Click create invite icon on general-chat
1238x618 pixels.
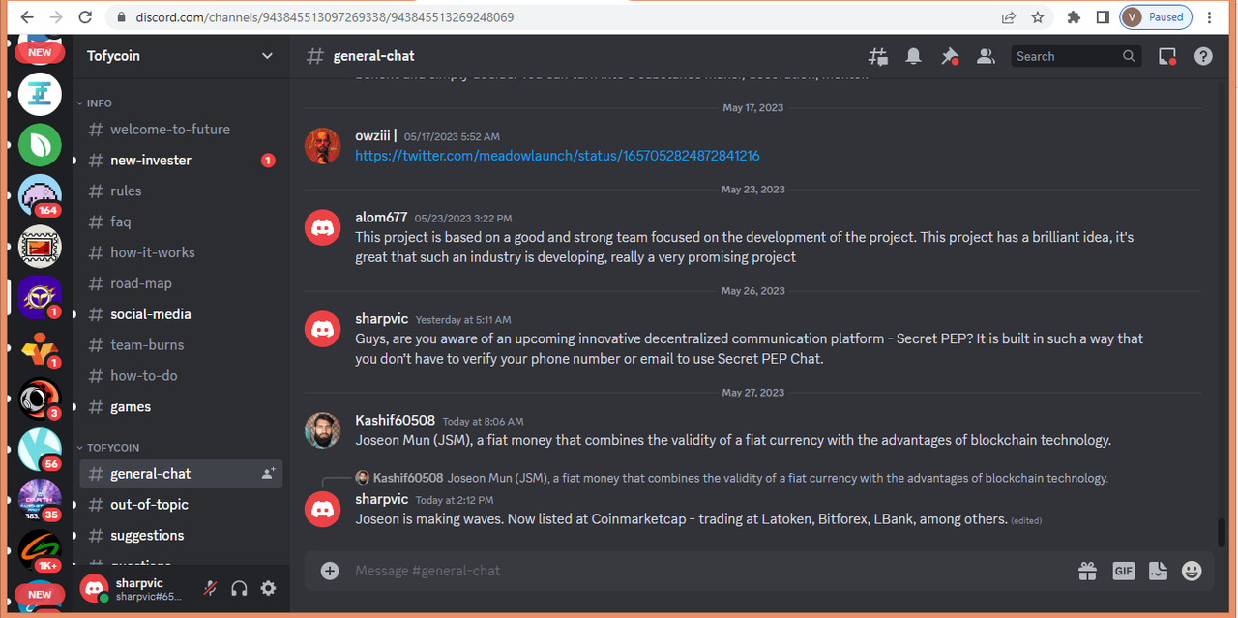click(268, 474)
